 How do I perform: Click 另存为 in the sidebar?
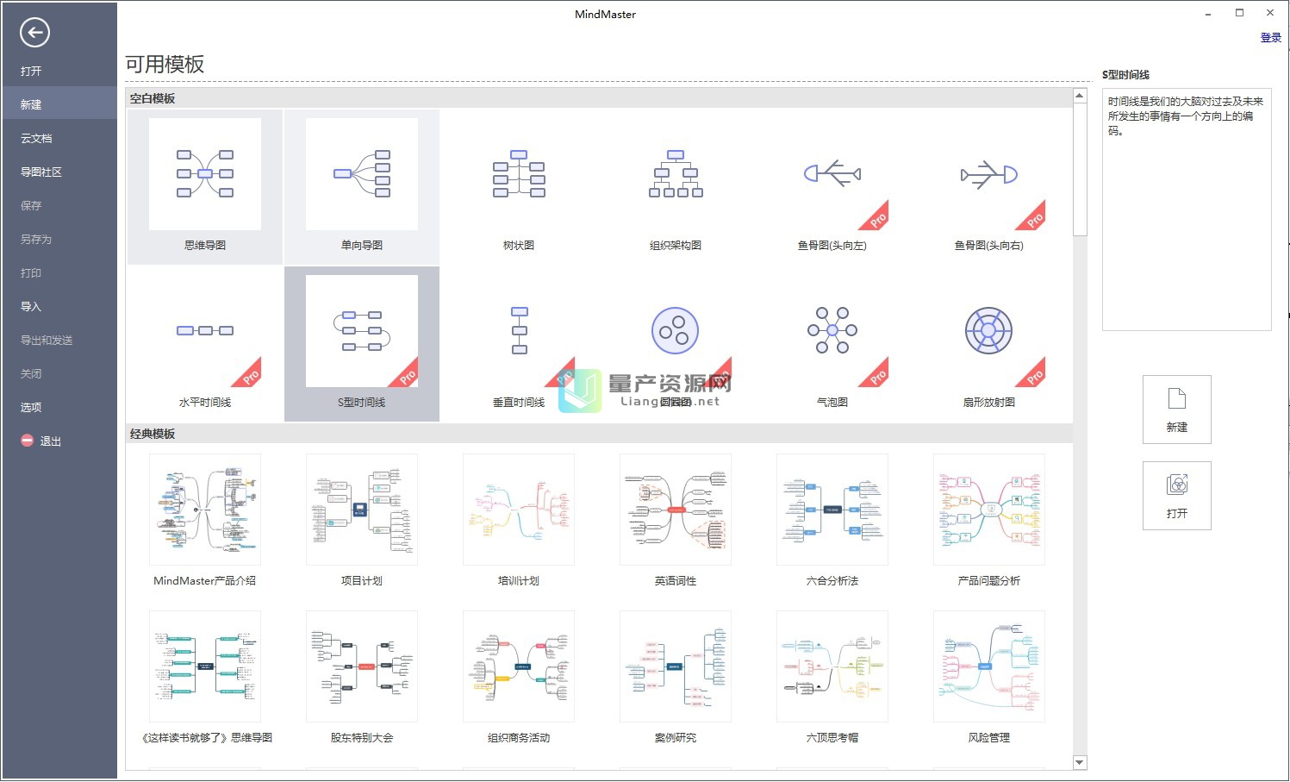coord(59,239)
